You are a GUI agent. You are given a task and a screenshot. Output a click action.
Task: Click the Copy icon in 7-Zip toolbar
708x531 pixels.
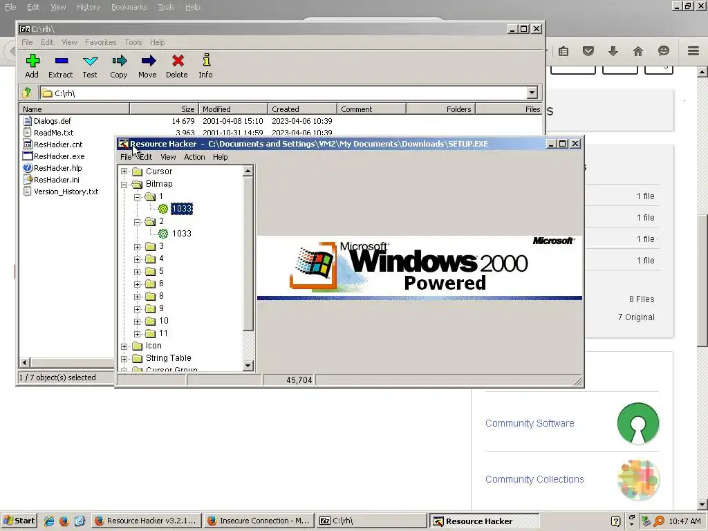tap(119, 61)
